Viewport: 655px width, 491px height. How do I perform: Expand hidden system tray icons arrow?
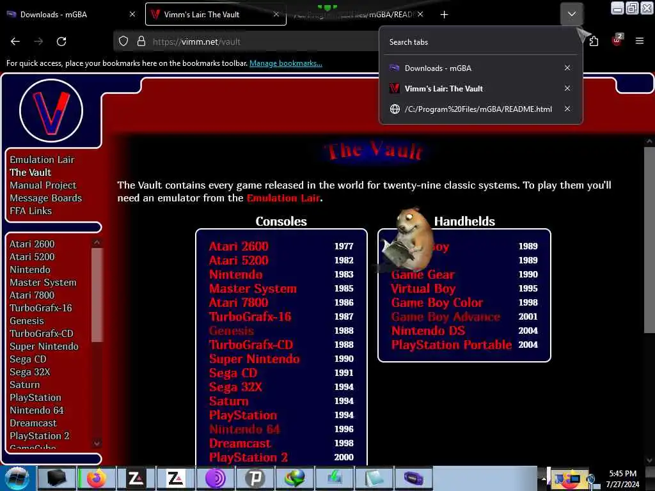544,478
